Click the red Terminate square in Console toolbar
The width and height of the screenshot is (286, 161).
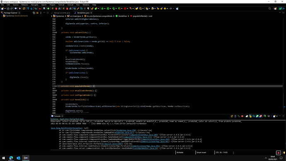(242, 116)
